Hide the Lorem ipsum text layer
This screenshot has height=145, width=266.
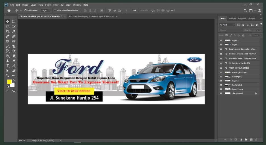click(x=221, y=49)
